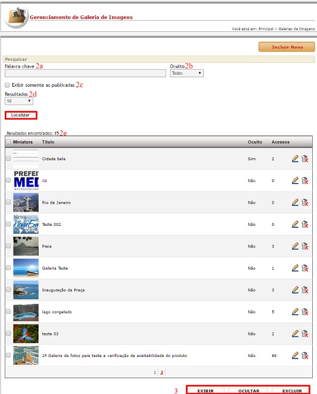Open the teste 03 parrot thumbnail

point(26,334)
